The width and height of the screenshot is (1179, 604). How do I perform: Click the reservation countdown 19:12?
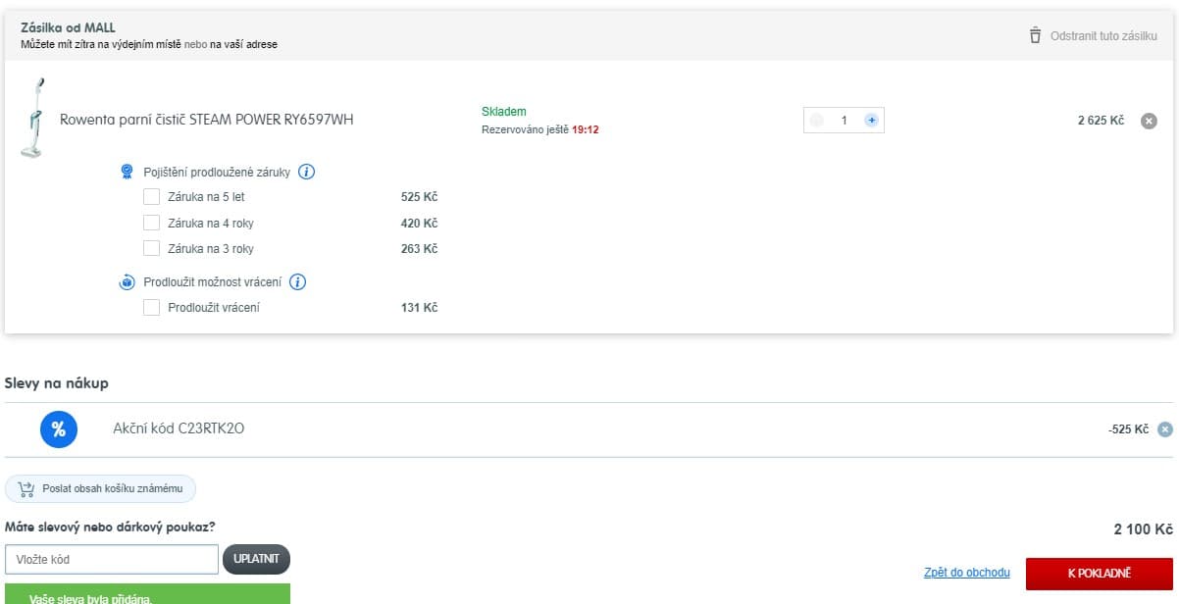[x=586, y=129]
